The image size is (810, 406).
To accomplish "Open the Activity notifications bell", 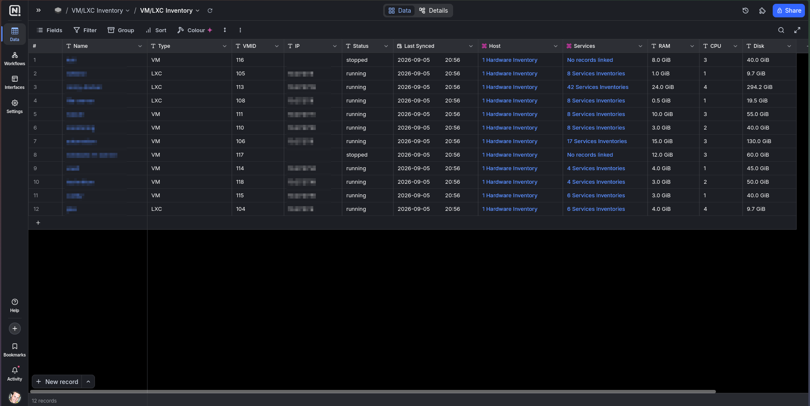I will pyautogui.click(x=14, y=374).
